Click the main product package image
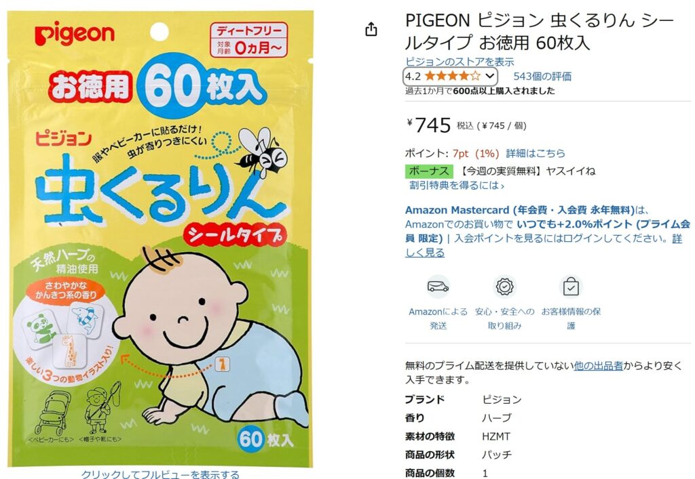This screenshot has width=695, height=479. pyautogui.click(x=160, y=239)
